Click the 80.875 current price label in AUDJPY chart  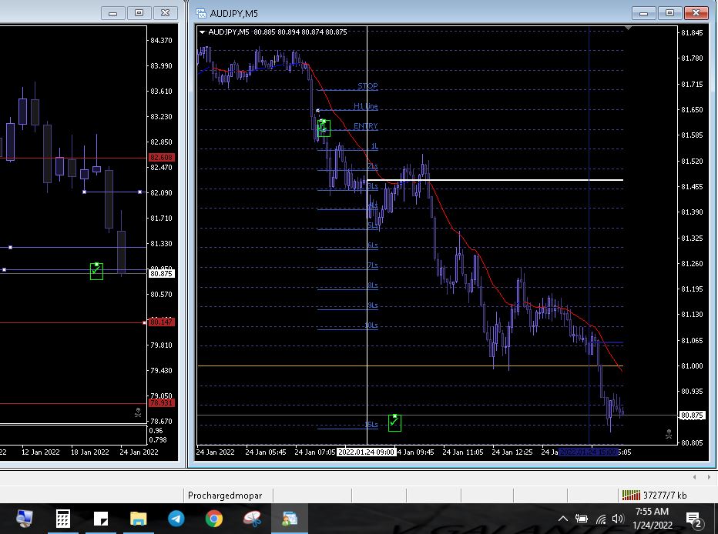coord(692,416)
